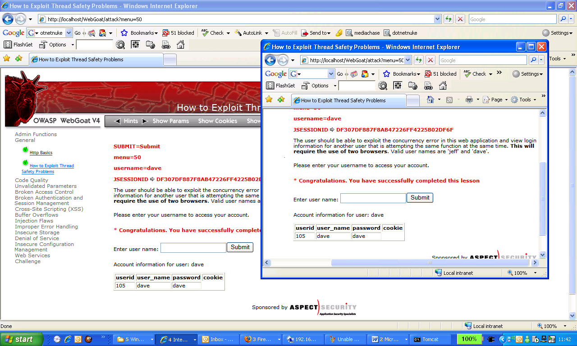Click the Back arrow in the front browser window
Image resolution: width=577 pixels, height=346 pixels.
(x=270, y=60)
